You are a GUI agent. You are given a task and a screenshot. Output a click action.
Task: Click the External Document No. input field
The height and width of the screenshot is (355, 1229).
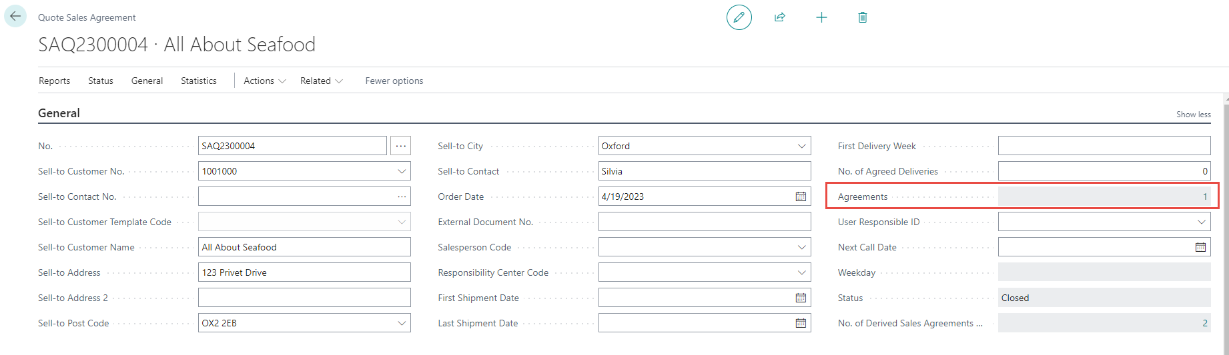[704, 222]
